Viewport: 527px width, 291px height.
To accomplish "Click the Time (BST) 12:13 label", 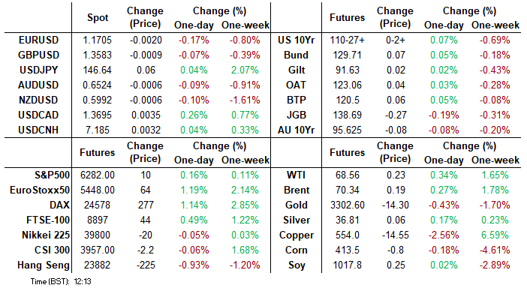I will [x=61, y=281].
